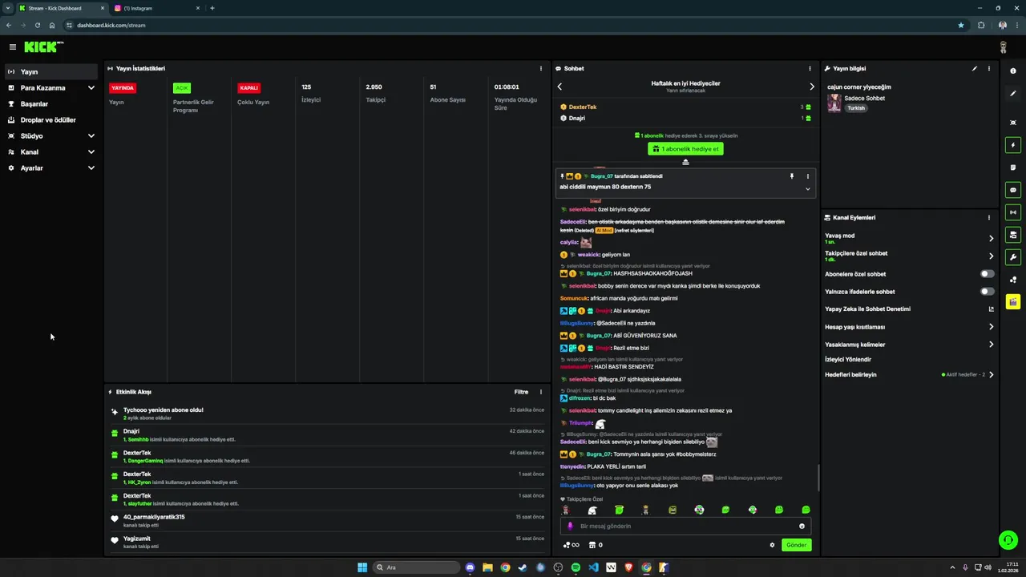Viewport: 1026px width, 577px height.
Task: Click the browser address bar
Action: tap(513, 25)
